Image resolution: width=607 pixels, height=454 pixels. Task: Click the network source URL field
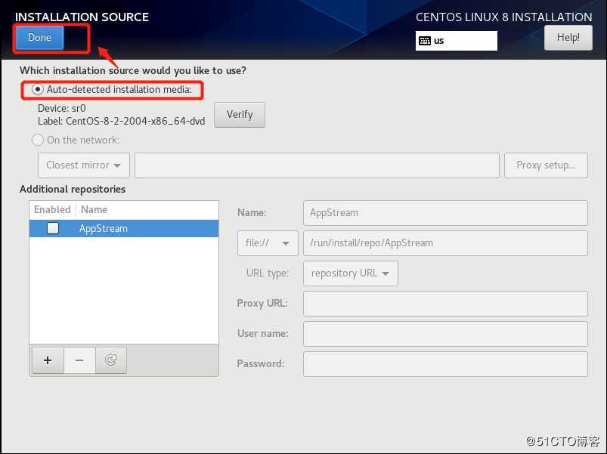tap(317, 165)
